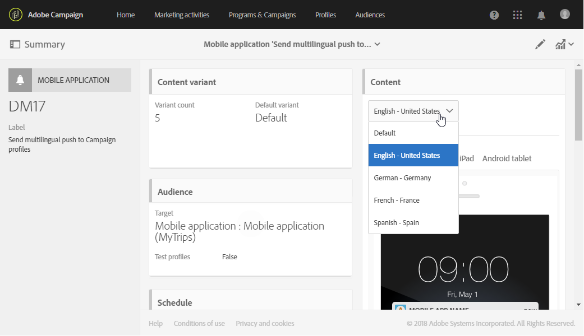Image resolution: width=584 pixels, height=336 pixels.
Task: Open the Schedule block header
Action: pos(251,300)
